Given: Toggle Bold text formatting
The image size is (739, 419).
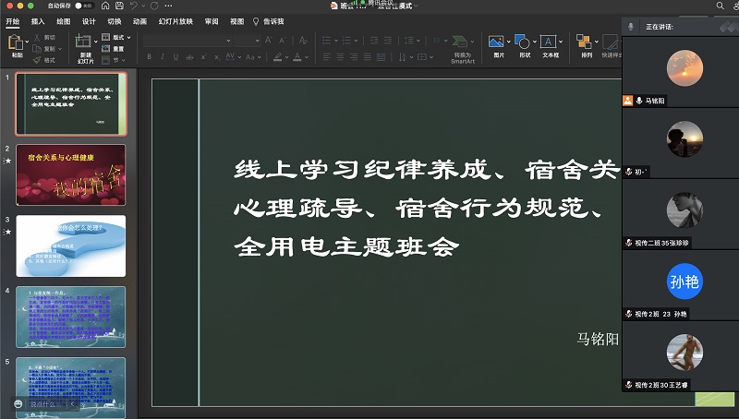Looking at the screenshot, I should (149, 58).
